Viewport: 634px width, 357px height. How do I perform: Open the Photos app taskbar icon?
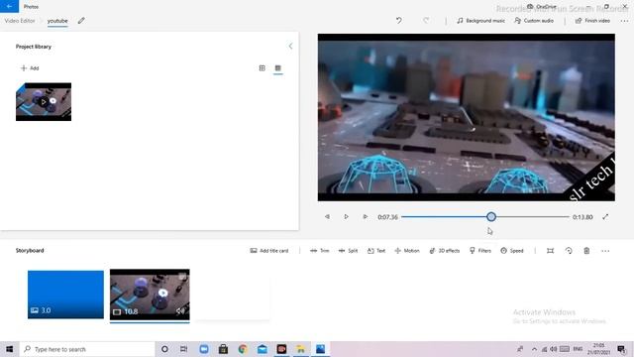pyautogui.click(x=320, y=349)
